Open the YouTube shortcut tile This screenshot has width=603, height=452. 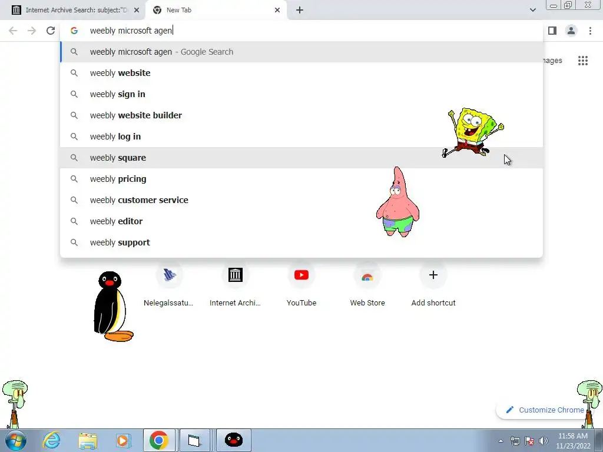(x=301, y=285)
